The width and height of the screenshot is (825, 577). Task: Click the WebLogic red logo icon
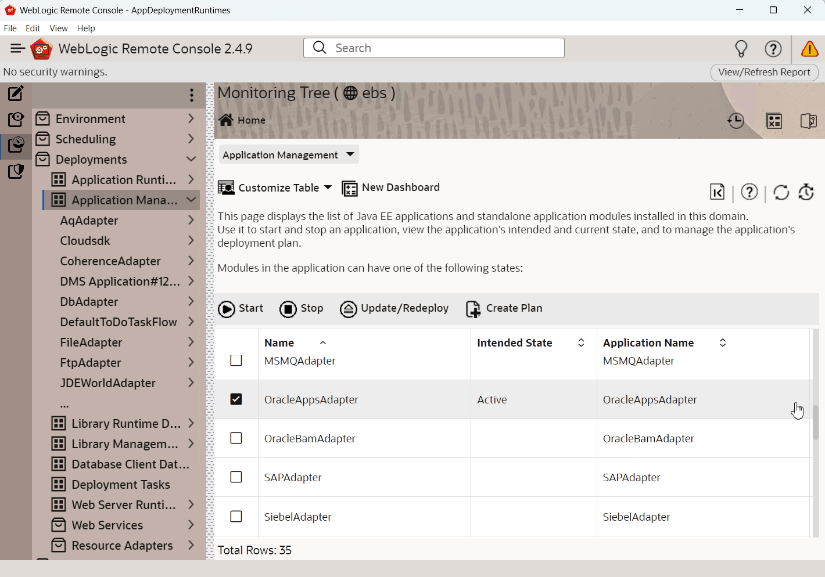pyautogui.click(x=42, y=49)
